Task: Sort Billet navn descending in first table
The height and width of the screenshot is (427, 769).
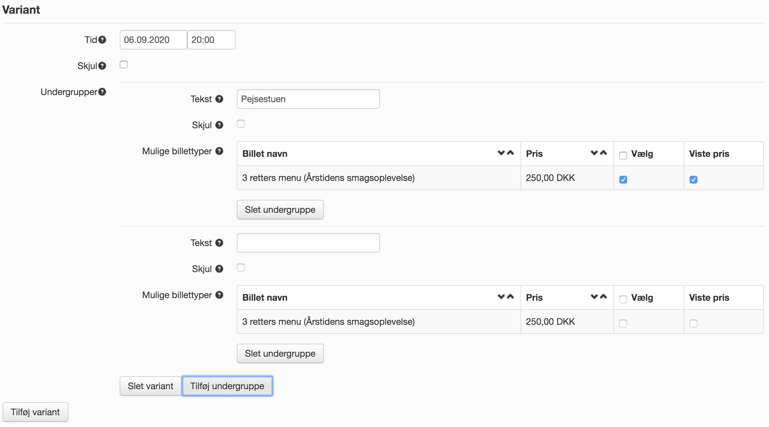Action: [x=501, y=153]
